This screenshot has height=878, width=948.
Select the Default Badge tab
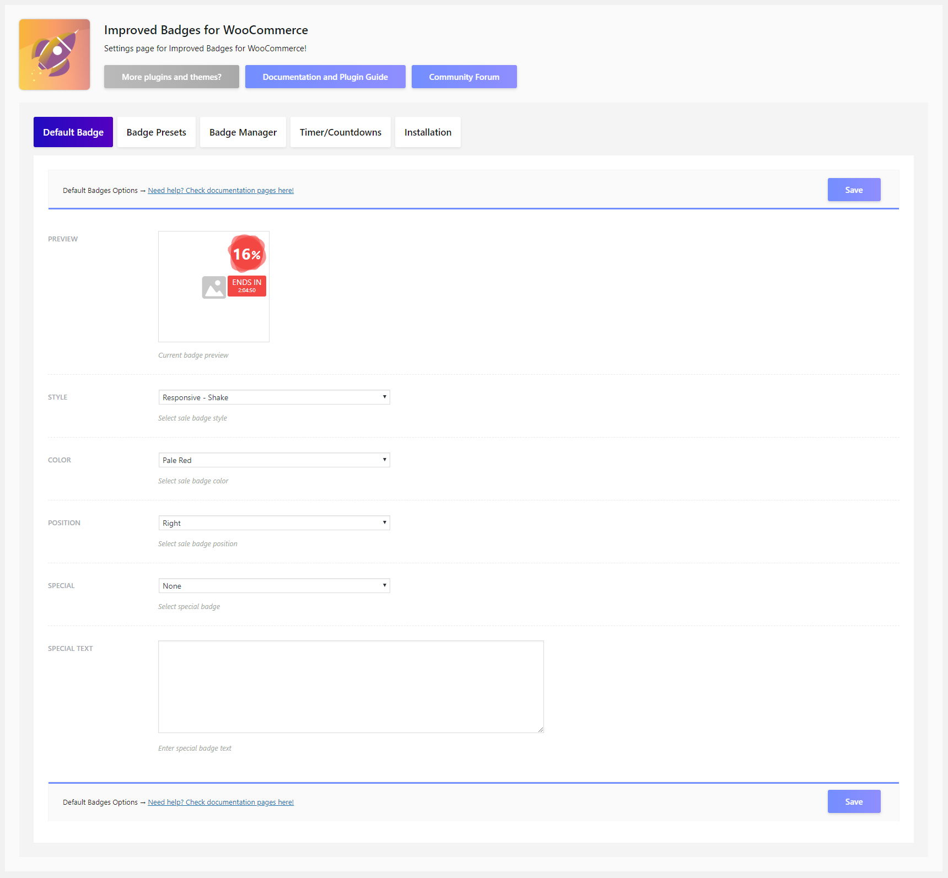point(73,132)
